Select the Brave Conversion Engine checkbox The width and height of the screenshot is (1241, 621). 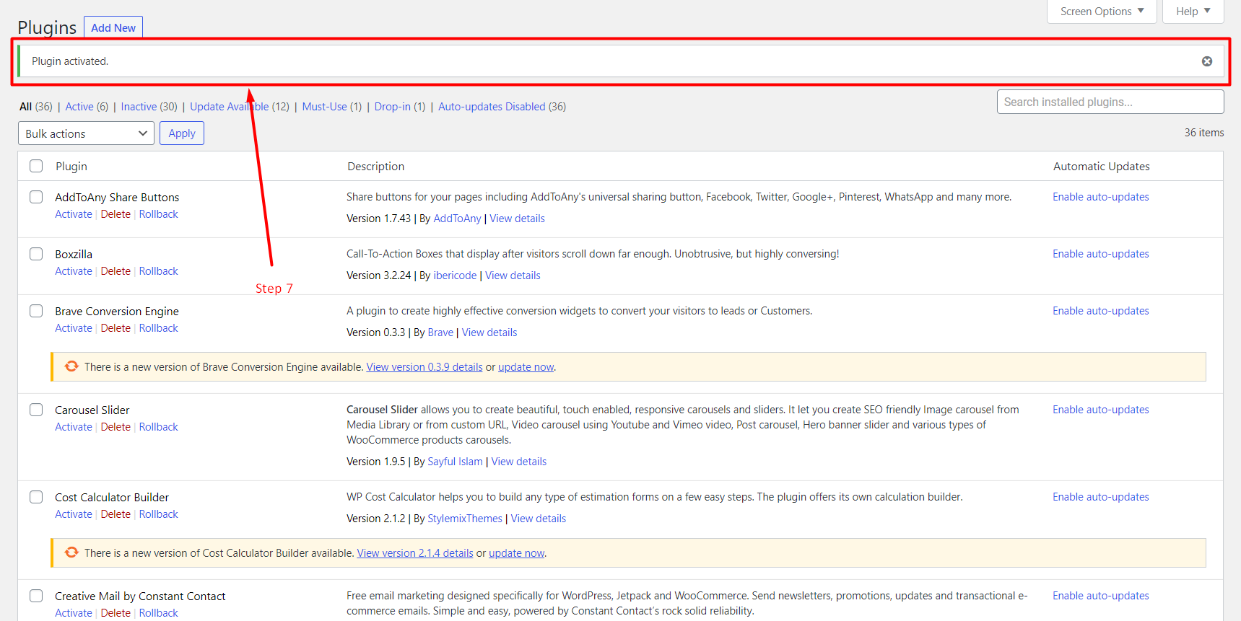[x=36, y=311]
